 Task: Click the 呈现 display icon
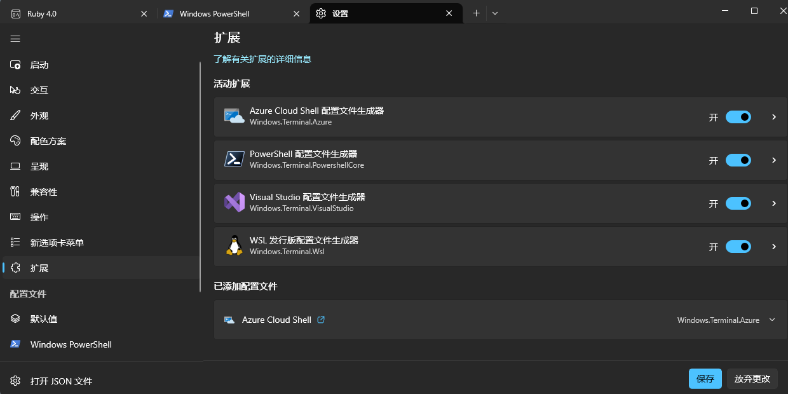pos(16,166)
